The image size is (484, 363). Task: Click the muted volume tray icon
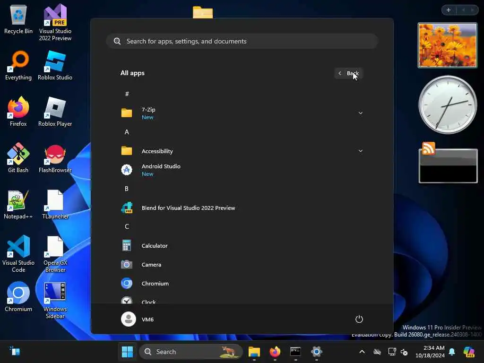pos(404,352)
